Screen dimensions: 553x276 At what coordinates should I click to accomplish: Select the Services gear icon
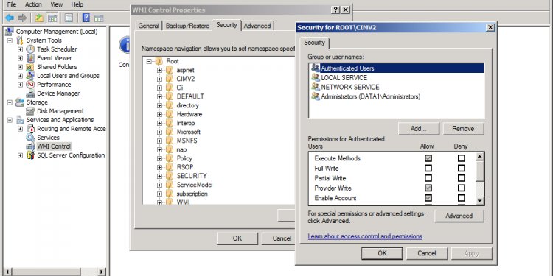click(x=31, y=138)
